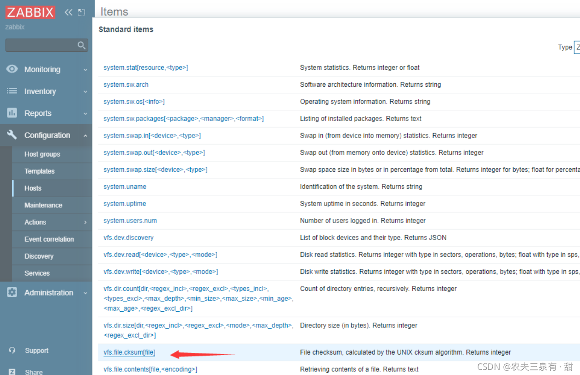Click 'File checksum' description text
Screen dimensions: 580x375
click(405, 352)
